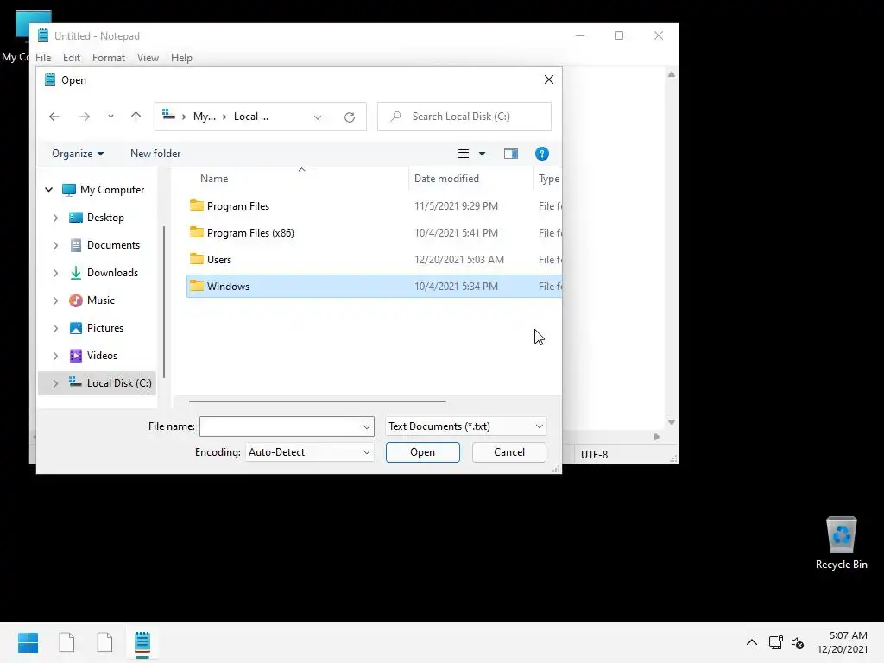
Task: Expand the Music tree node
Action: tap(55, 300)
